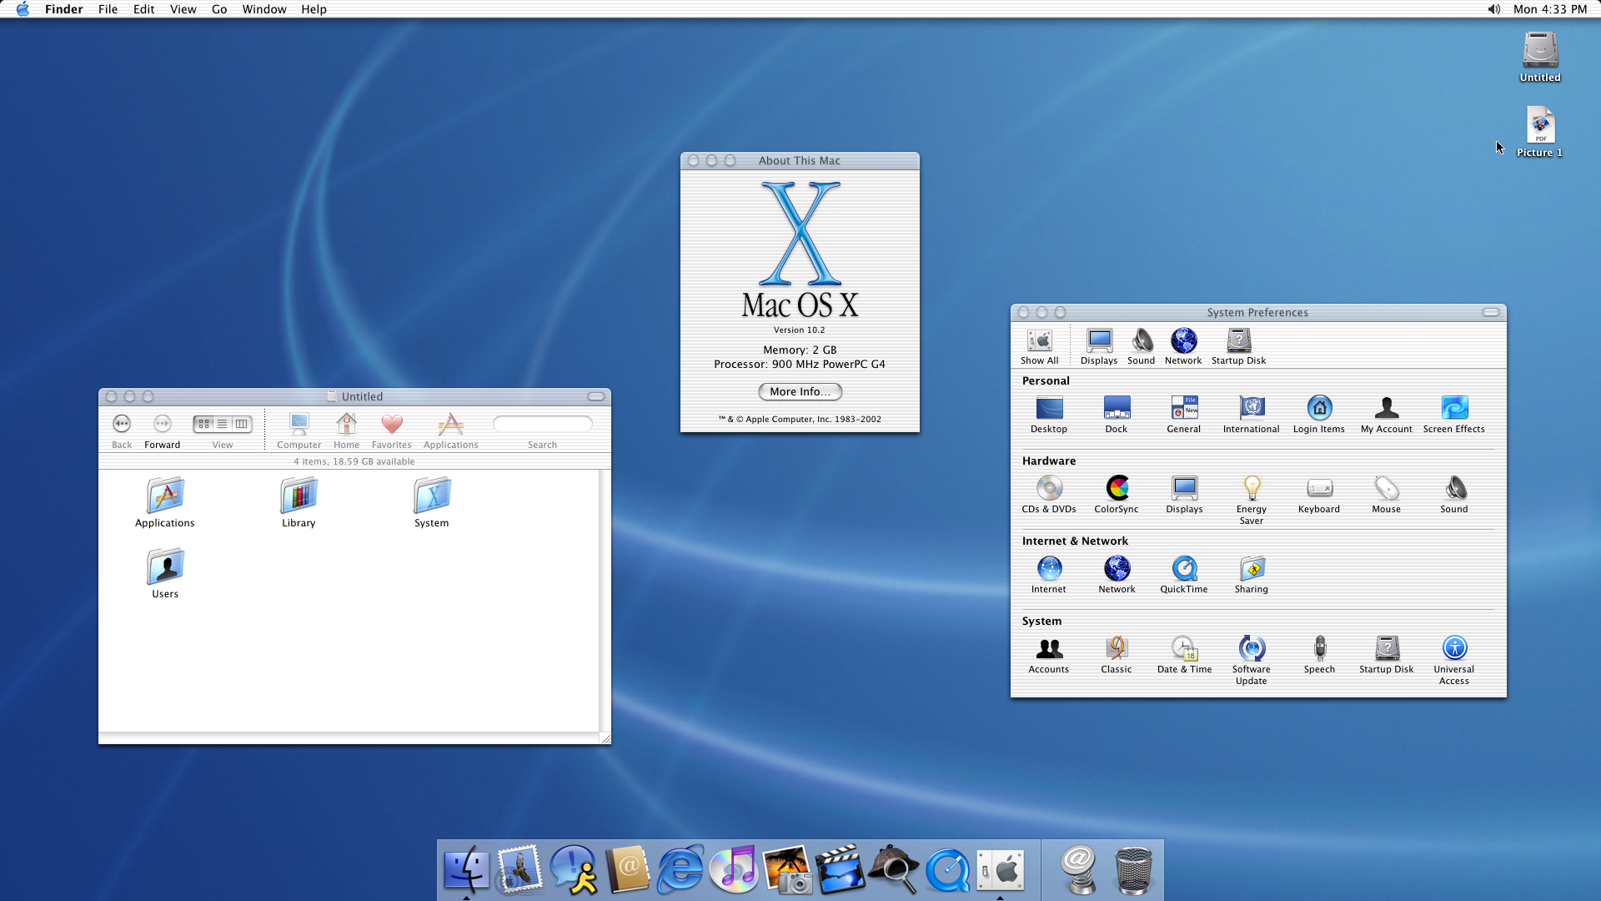Image resolution: width=1601 pixels, height=901 pixels.
Task: Open the ColorSync preference pane
Action: point(1117,489)
